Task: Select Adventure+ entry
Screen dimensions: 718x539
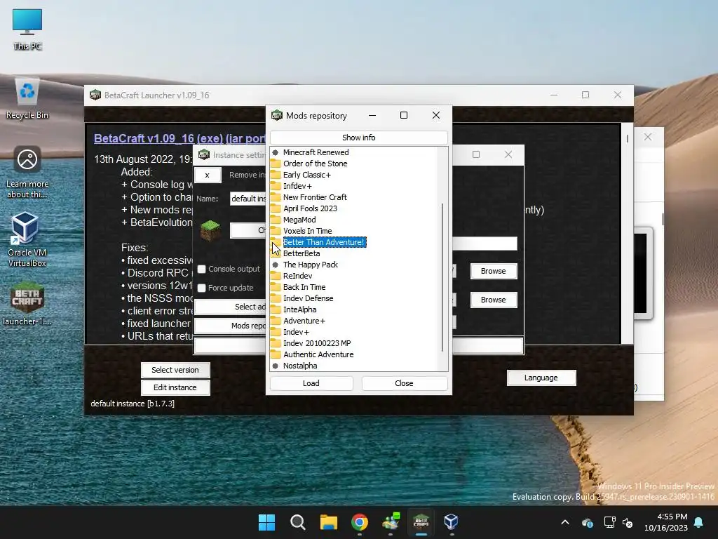Action: coord(304,321)
